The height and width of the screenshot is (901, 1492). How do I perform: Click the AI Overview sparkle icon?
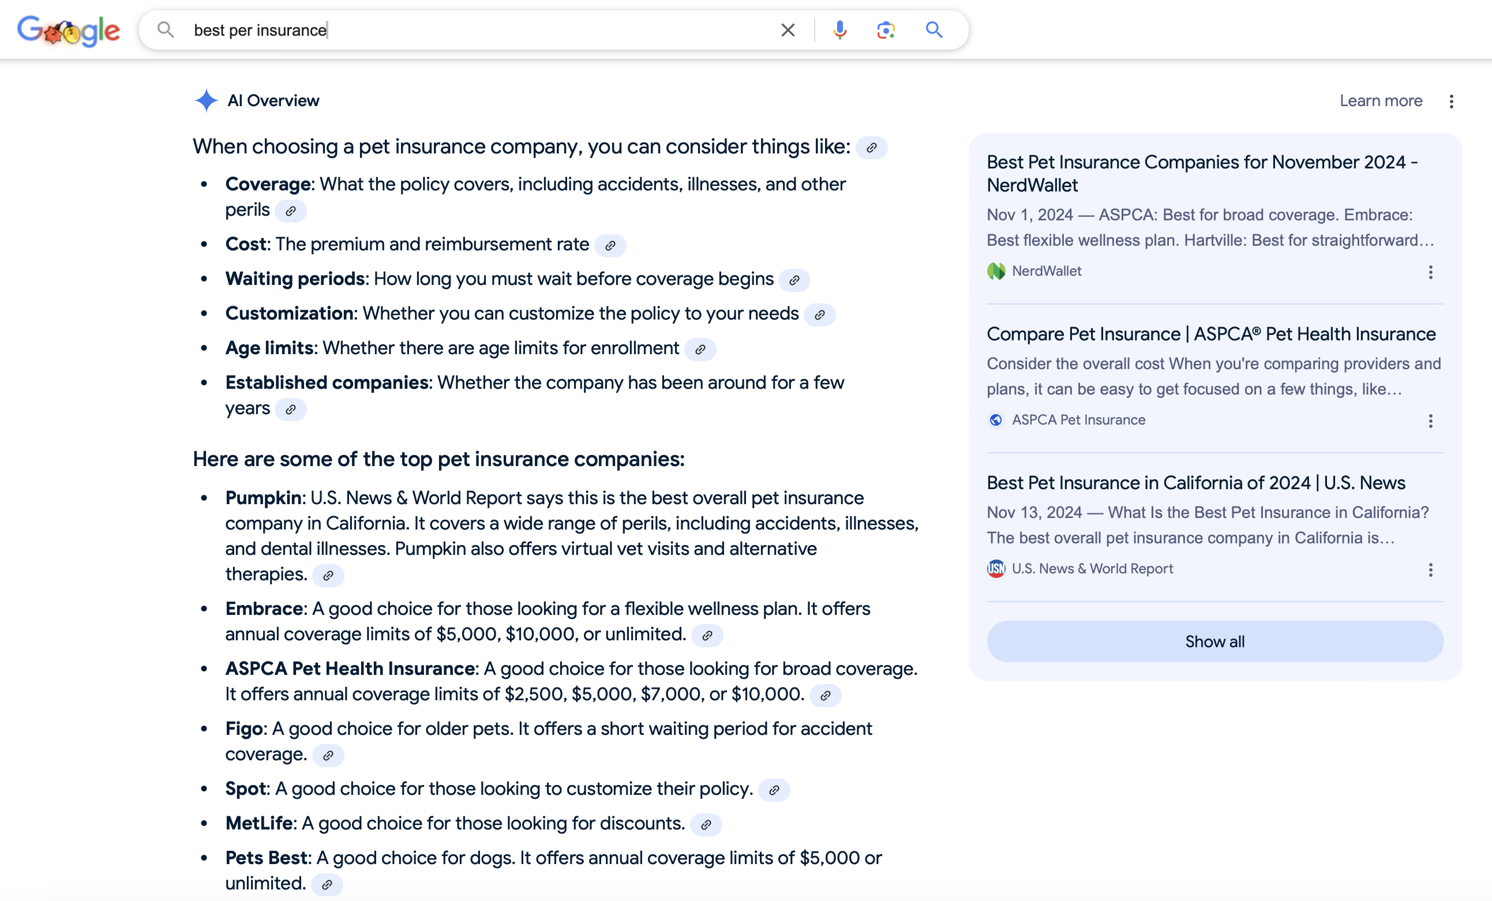click(206, 100)
